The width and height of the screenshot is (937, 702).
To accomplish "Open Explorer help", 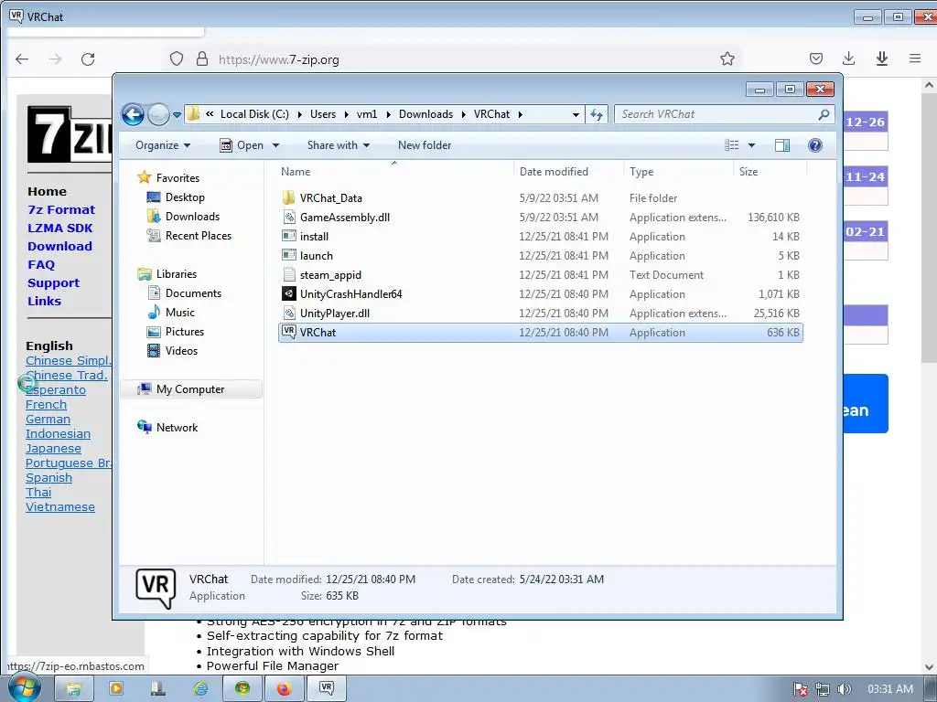I will [x=814, y=145].
